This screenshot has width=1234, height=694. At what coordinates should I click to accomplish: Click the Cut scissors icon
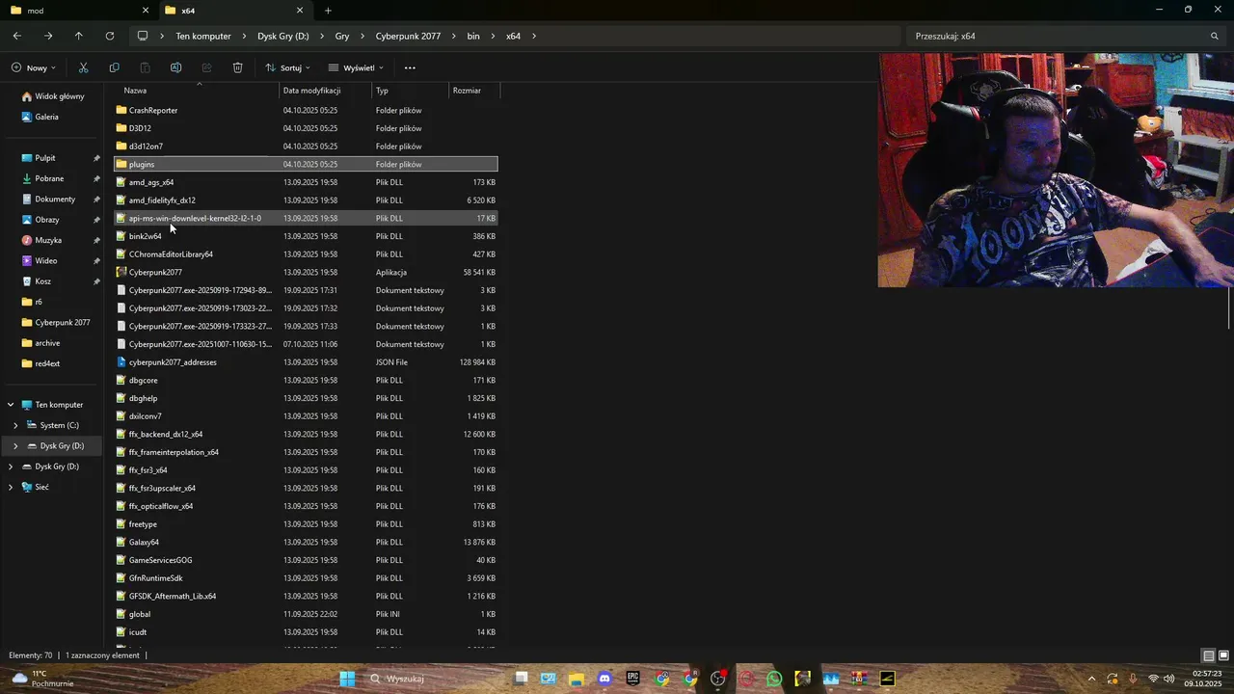coord(83,67)
